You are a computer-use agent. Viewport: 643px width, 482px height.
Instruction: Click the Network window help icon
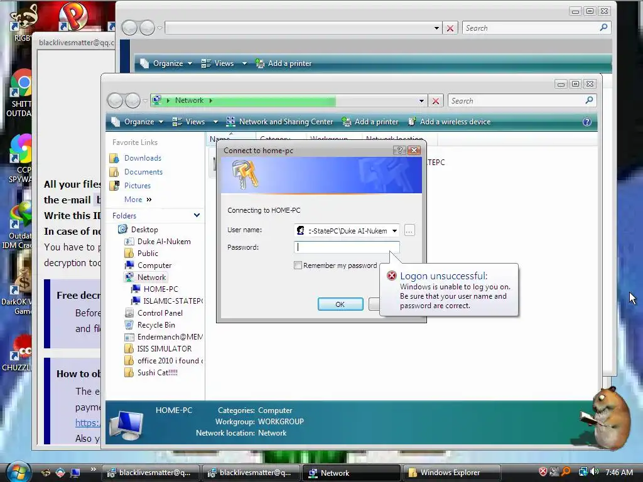(x=587, y=122)
